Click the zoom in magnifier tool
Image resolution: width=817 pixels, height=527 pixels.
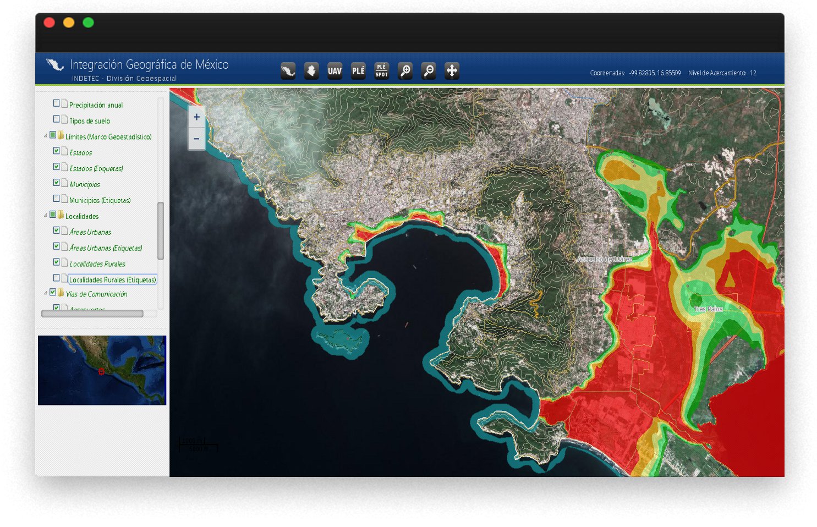click(x=405, y=71)
